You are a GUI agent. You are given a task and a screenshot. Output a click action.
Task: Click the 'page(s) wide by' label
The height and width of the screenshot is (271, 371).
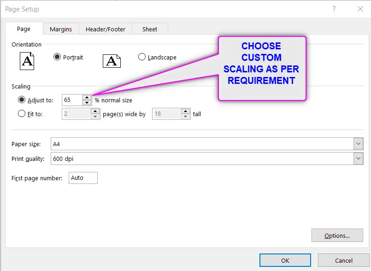(x=124, y=114)
